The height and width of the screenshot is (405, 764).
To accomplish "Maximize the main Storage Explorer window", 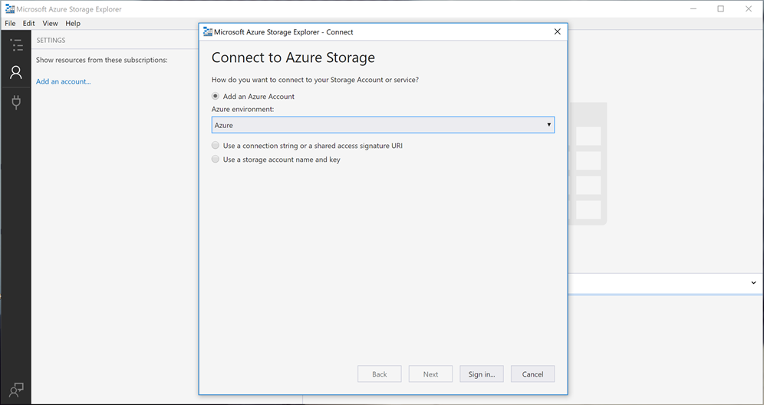I will click(x=720, y=9).
